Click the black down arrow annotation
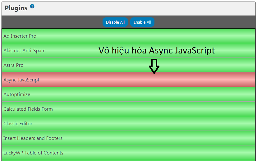Screen dimensions: 257x161 (154, 66)
